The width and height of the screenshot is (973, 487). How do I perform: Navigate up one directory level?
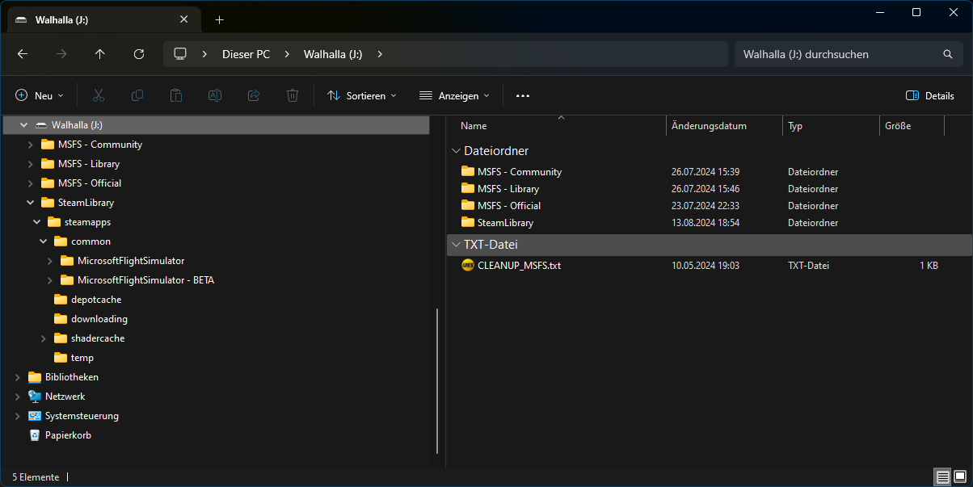click(x=100, y=54)
